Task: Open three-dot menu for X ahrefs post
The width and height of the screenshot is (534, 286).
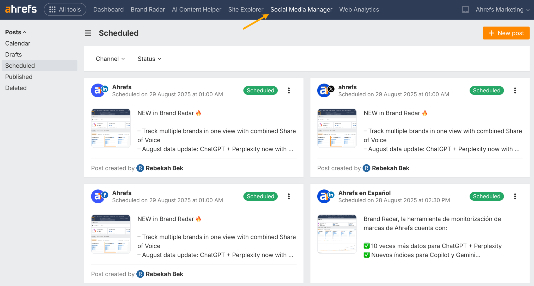Action: pyautogui.click(x=515, y=90)
